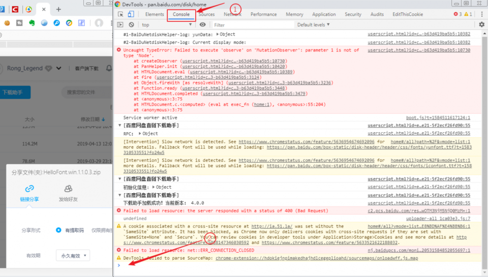
Task: Switch to the Audits tab
Action: [377, 14]
